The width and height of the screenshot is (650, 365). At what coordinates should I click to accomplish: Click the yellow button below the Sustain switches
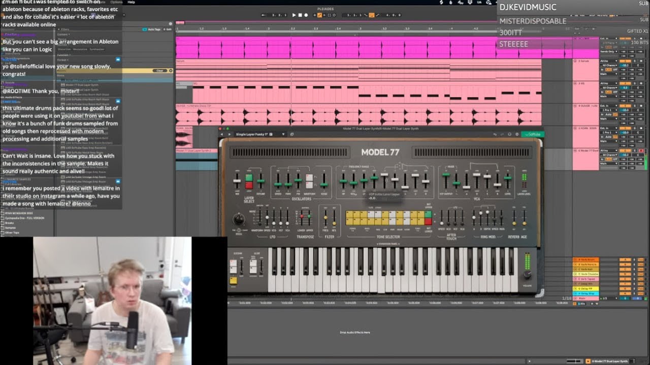pyautogui.click(x=233, y=280)
